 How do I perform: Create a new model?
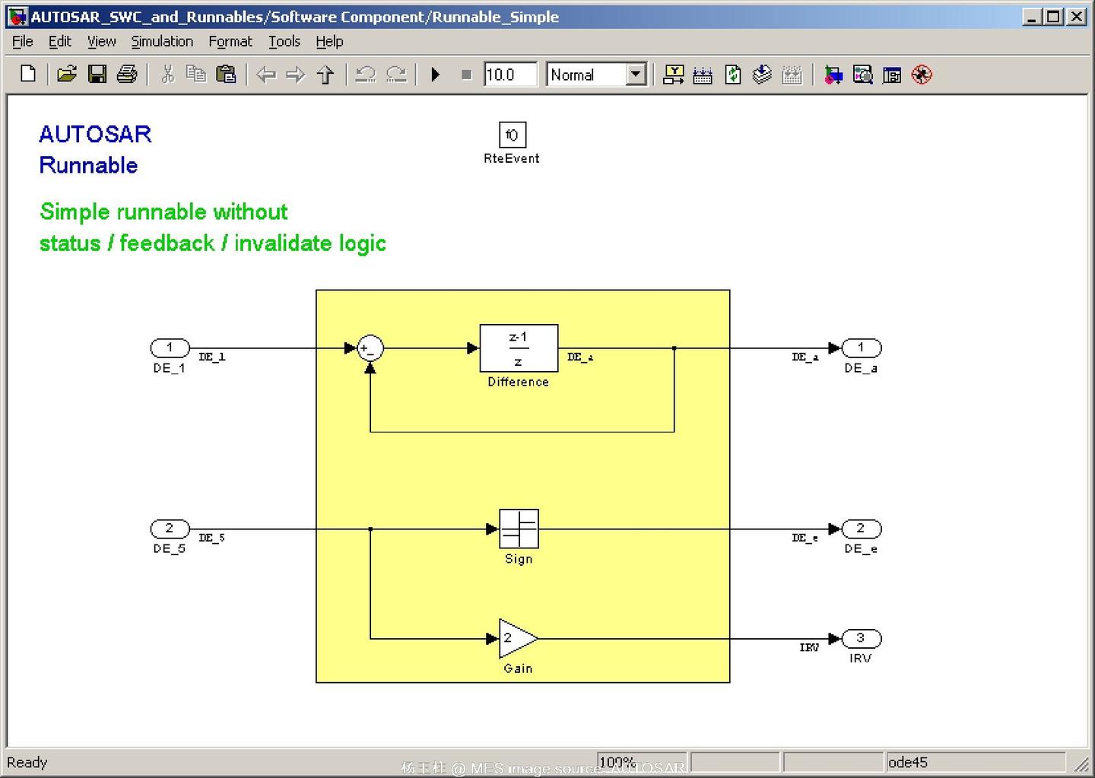pos(28,74)
